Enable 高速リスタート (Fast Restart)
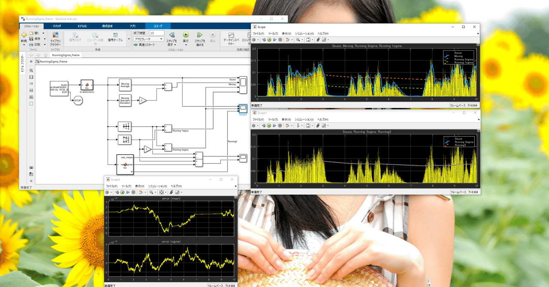 pos(145,45)
